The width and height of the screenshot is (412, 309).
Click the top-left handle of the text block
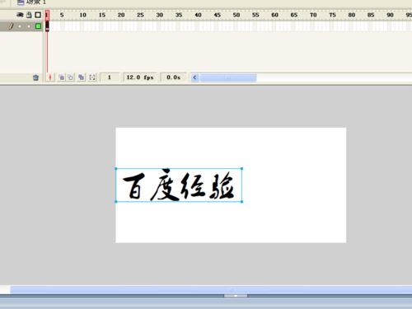[x=116, y=169]
